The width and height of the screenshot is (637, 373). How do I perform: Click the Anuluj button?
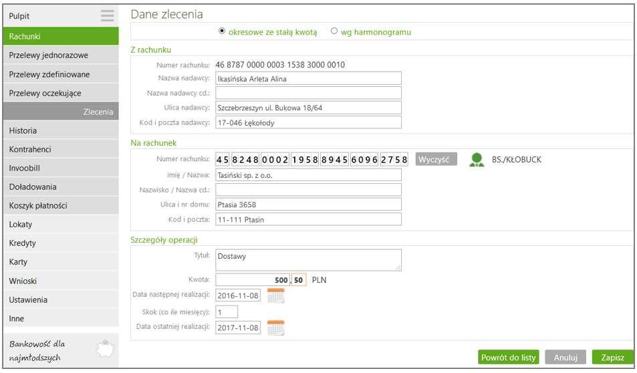565,357
